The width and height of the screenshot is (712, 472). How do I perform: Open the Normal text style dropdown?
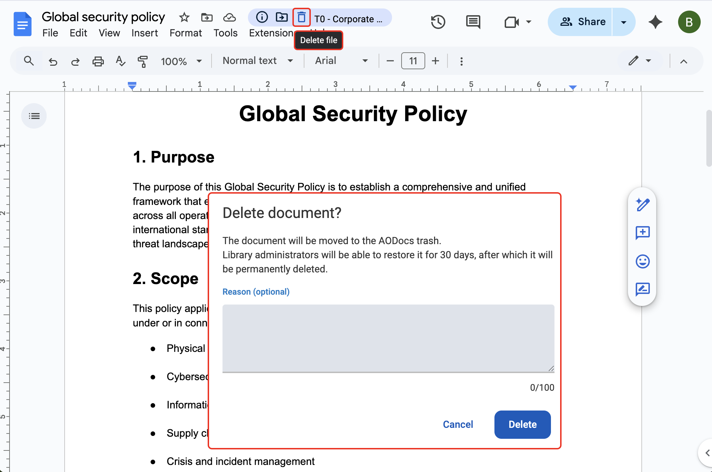(x=258, y=61)
